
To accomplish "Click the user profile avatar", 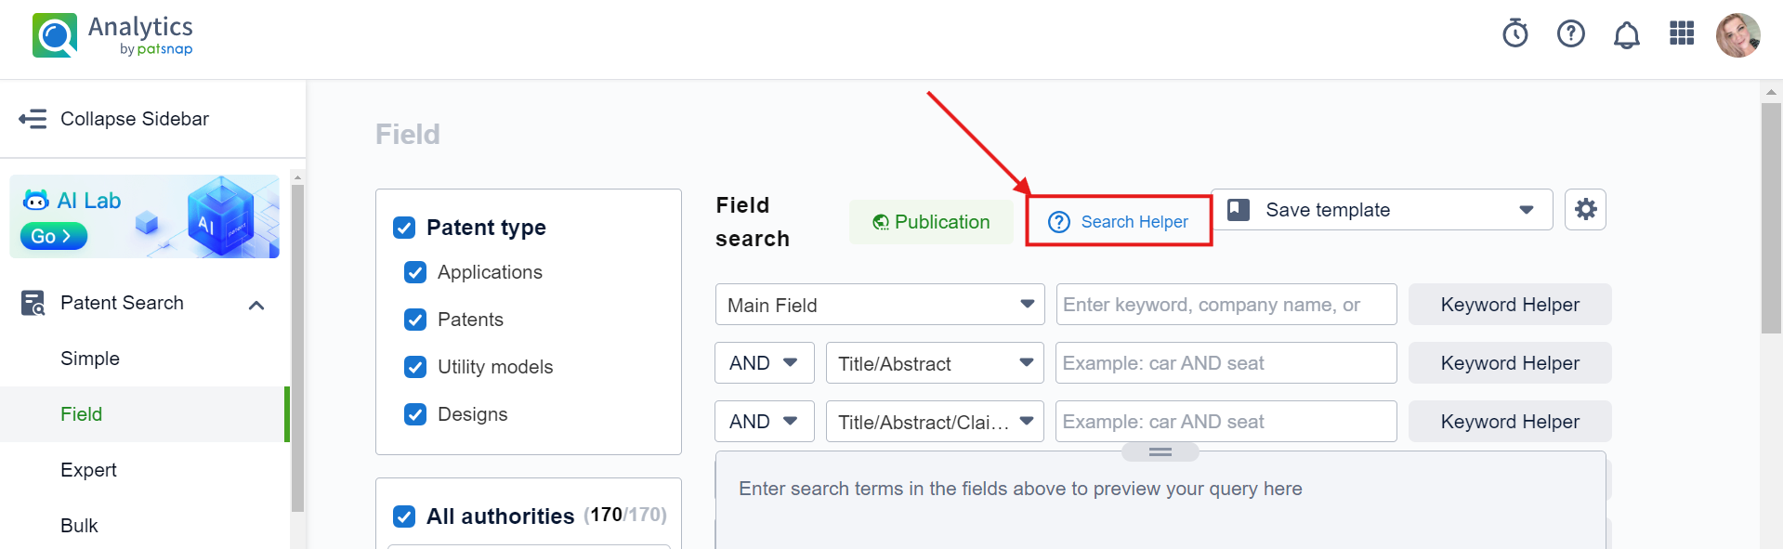I will click(x=1737, y=35).
